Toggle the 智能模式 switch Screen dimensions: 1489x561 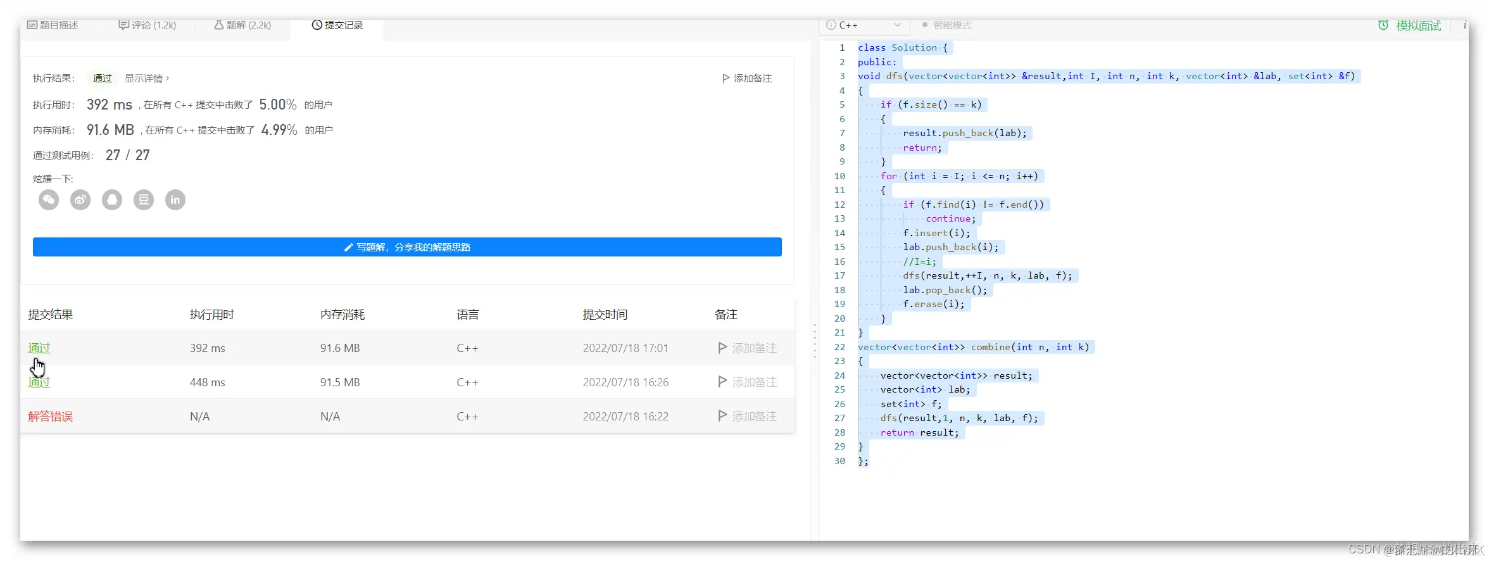click(x=946, y=25)
